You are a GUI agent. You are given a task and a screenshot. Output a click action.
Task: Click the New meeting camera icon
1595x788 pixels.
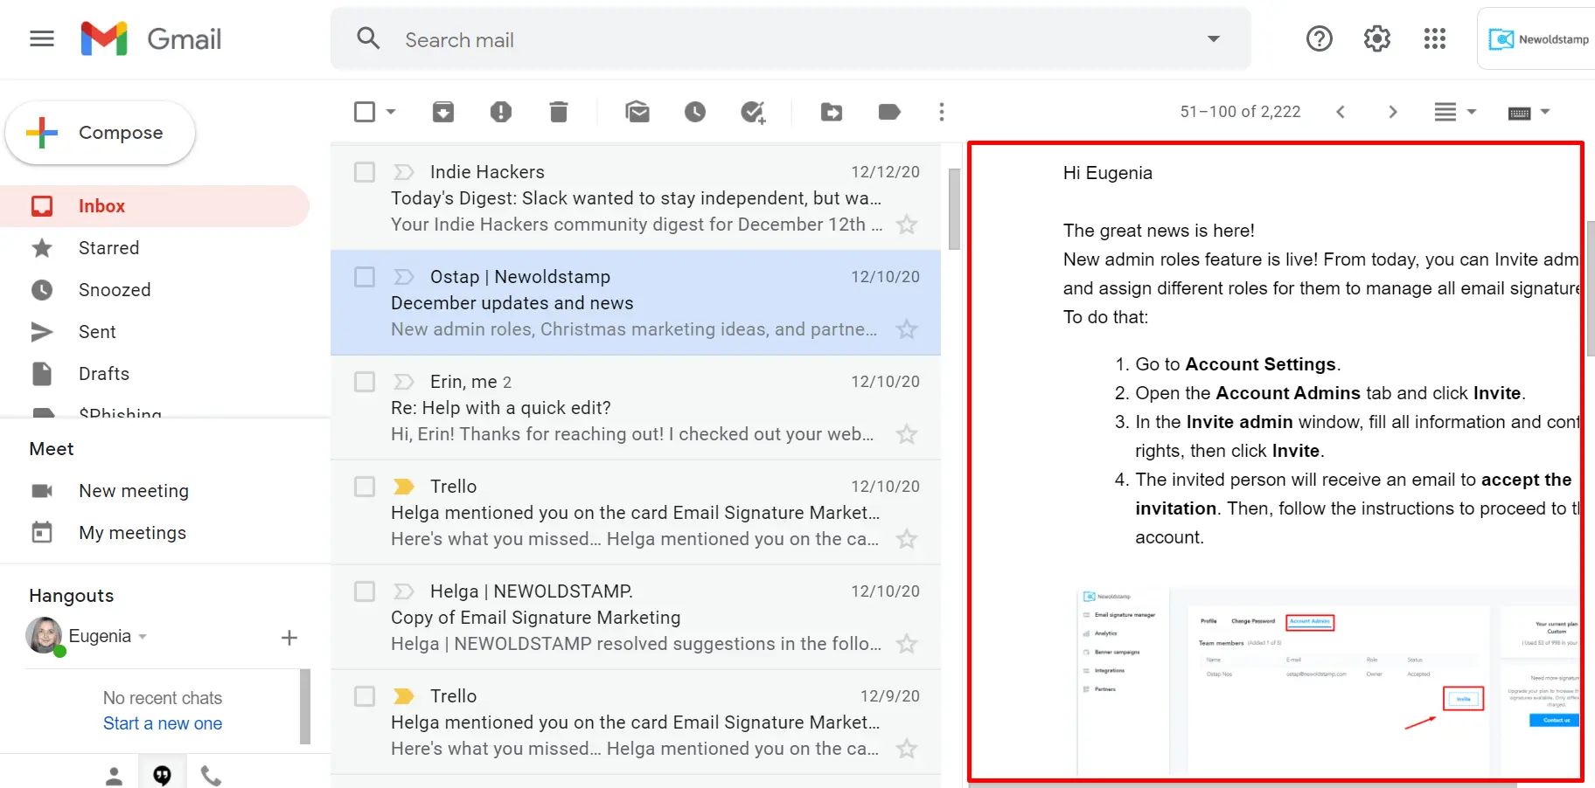click(x=42, y=491)
